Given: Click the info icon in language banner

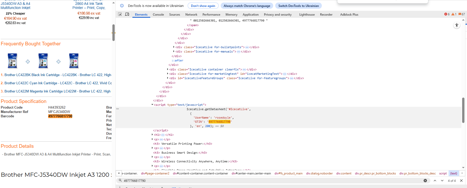Looking at the screenshot, I should [x=122, y=6].
